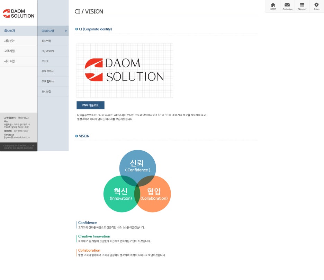
Task: Click the orange Collaboration heading text
Action: click(x=89, y=250)
